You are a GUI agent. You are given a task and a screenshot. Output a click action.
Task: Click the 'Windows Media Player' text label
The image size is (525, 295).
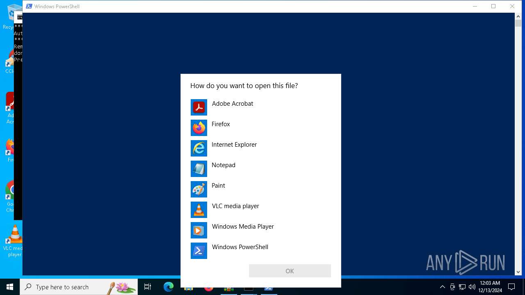point(243,227)
